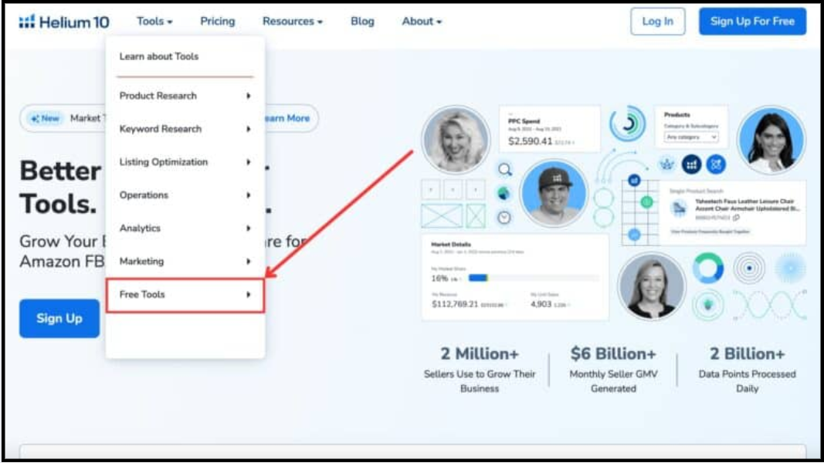The image size is (824, 463).
Task: Click the clock icon in hero graphic
Action: [504, 218]
